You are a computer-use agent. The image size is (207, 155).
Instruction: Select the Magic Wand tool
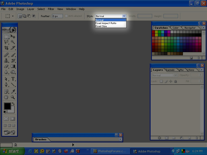pos(13,42)
